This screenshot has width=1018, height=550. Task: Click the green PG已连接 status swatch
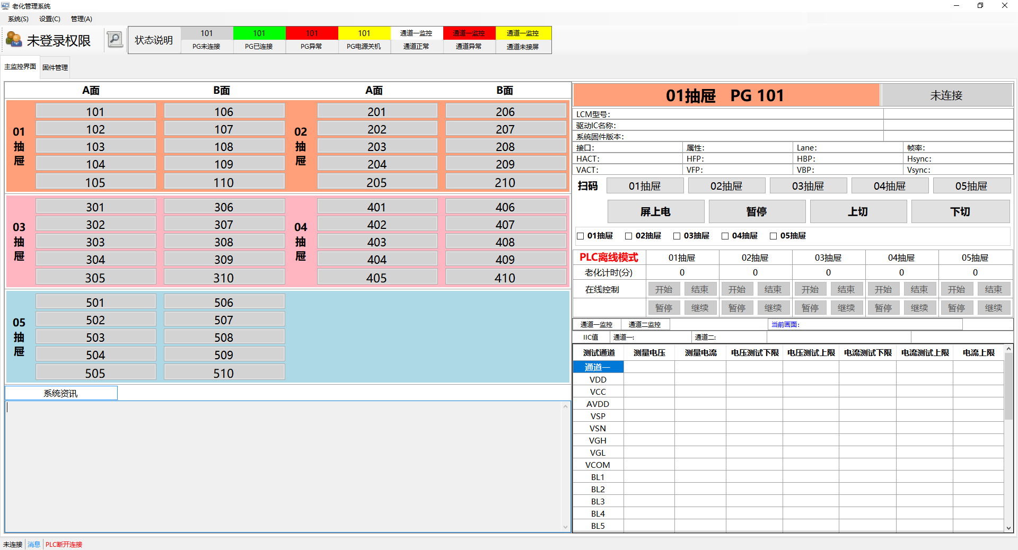click(259, 33)
